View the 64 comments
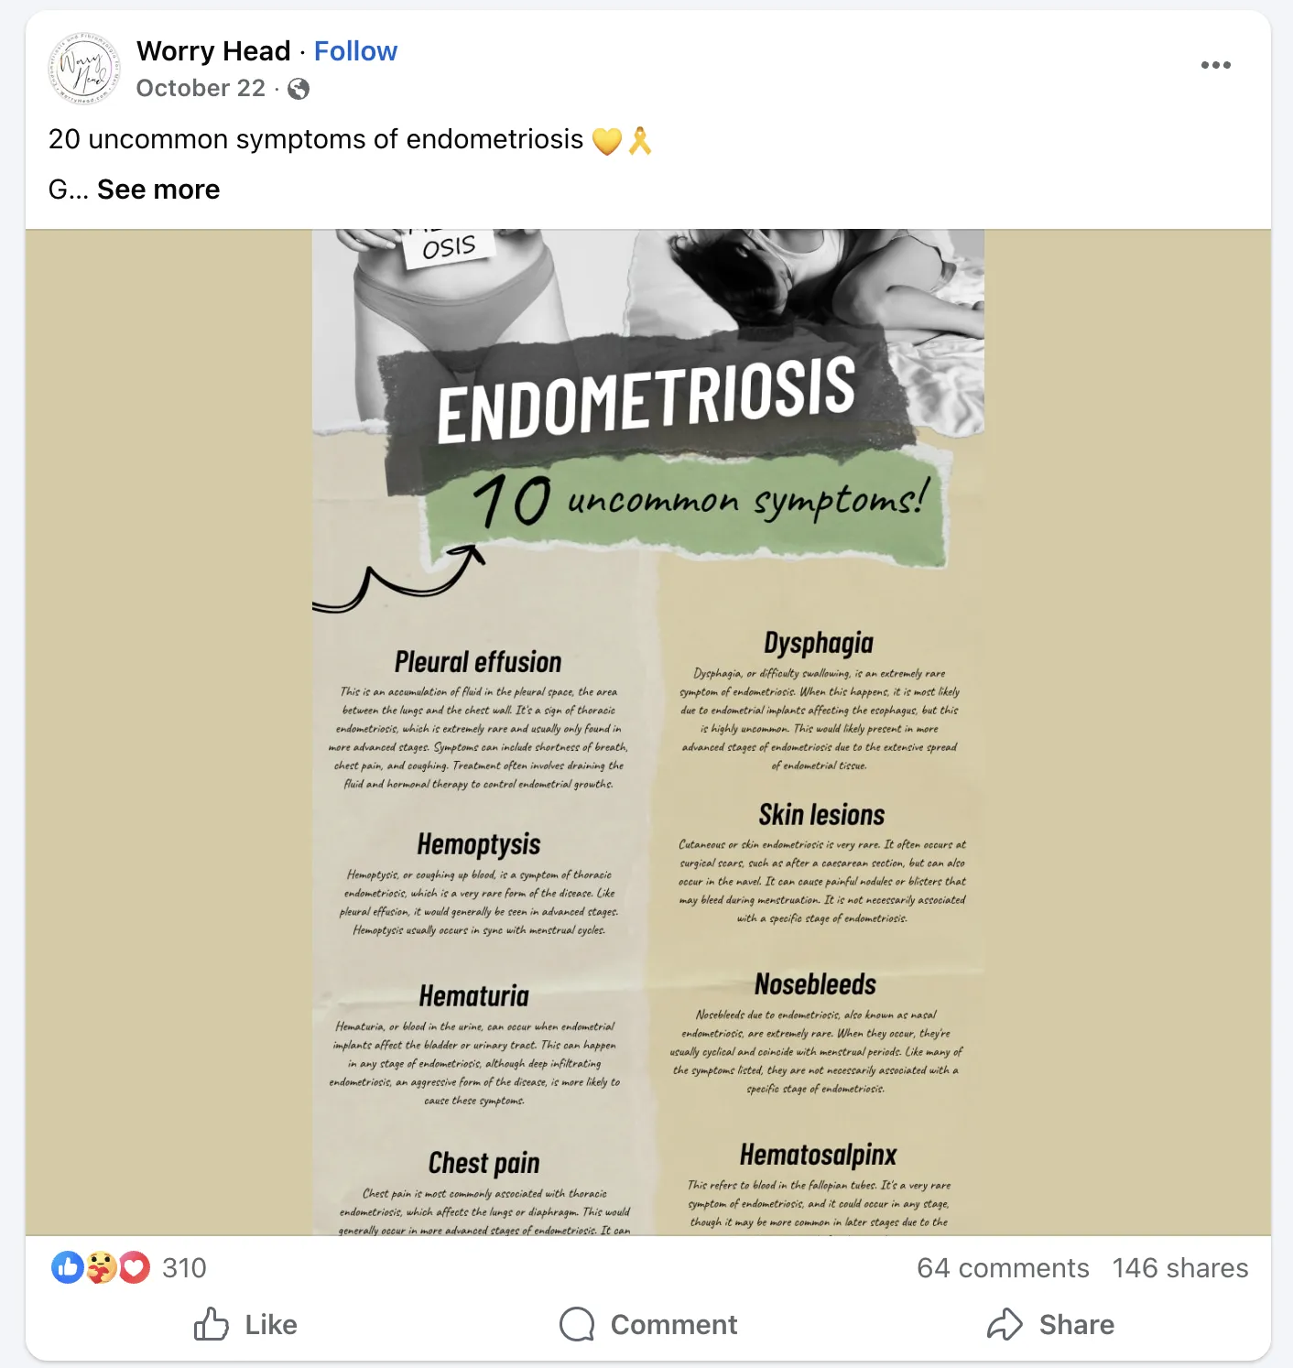Viewport: 1293px width, 1368px height. (x=1004, y=1268)
